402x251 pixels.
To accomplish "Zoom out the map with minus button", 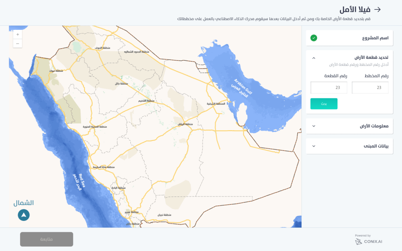I will point(18,44).
